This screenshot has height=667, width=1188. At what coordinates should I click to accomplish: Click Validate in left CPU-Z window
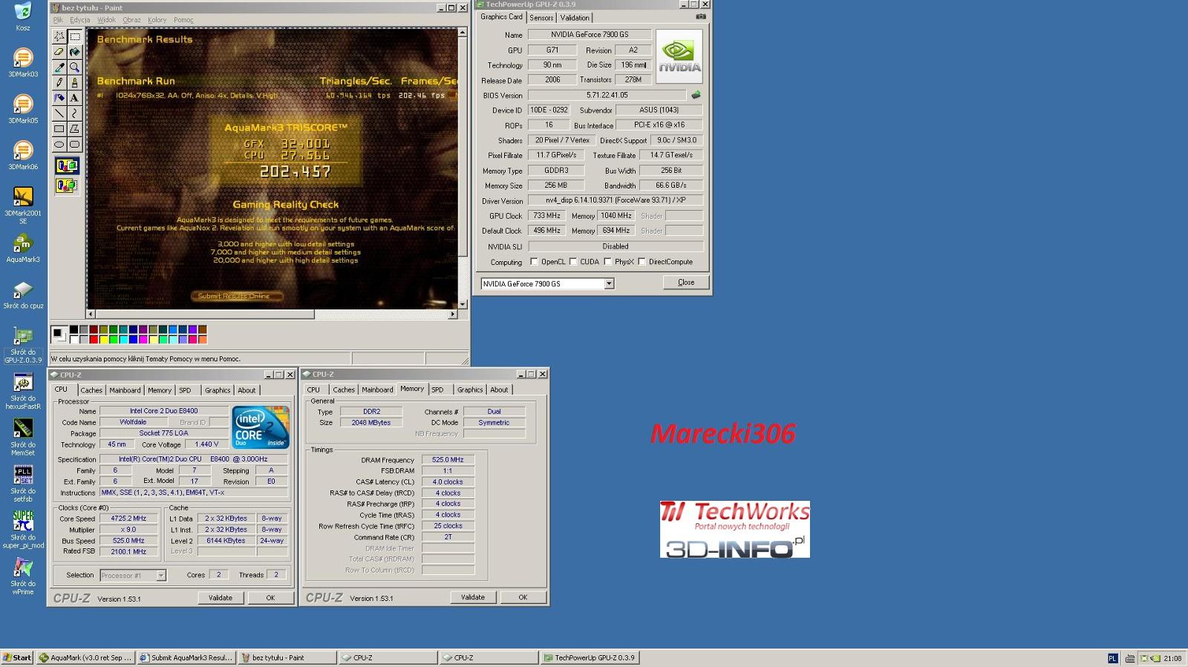221,597
